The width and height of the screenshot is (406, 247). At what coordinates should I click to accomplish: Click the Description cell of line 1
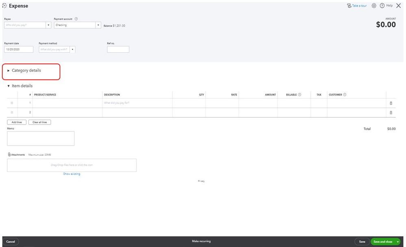click(x=137, y=103)
